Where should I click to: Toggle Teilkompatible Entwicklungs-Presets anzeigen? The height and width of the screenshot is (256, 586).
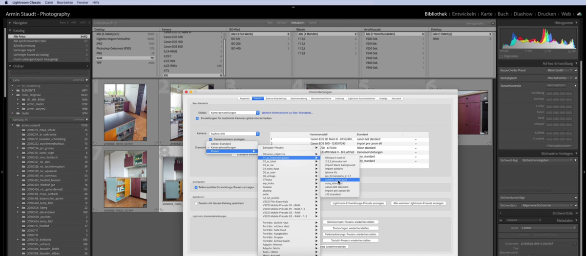(x=196, y=187)
